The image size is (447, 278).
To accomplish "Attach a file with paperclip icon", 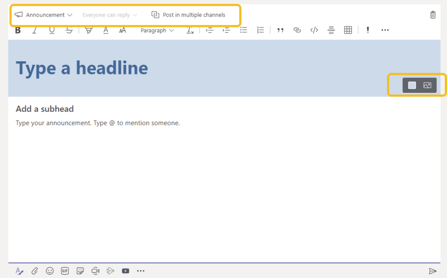I will 35,271.
